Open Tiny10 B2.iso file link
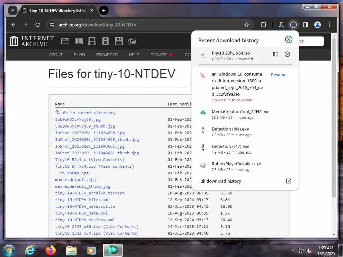The image size is (343, 257). [71, 160]
